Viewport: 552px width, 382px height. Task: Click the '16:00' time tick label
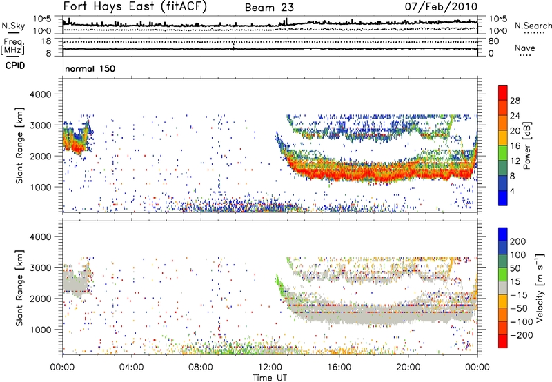pyautogui.click(x=339, y=368)
